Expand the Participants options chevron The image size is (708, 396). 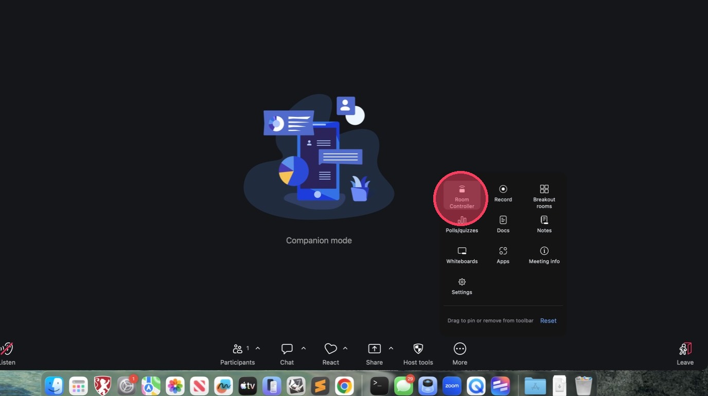point(258,349)
